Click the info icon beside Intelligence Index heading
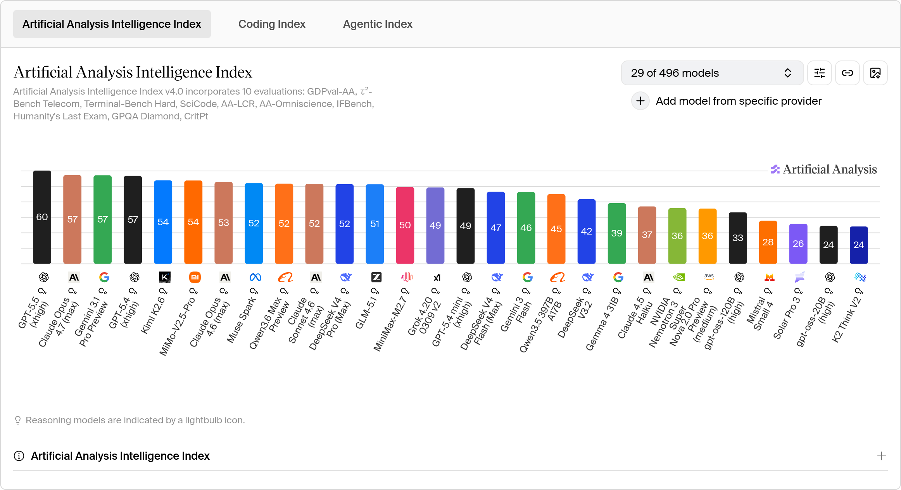This screenshot has height=490, width=901. [x=19, y=456]
